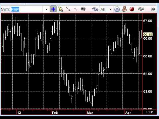Choose the long trend line drawing tool

pyautogui.click(x=68, y=9)
